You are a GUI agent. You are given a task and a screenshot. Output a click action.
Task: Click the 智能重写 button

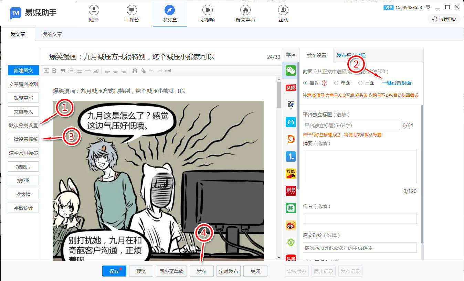(23, 98)
